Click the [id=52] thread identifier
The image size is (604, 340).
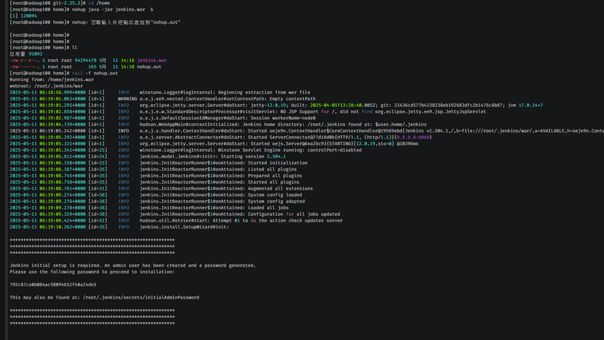98,221
